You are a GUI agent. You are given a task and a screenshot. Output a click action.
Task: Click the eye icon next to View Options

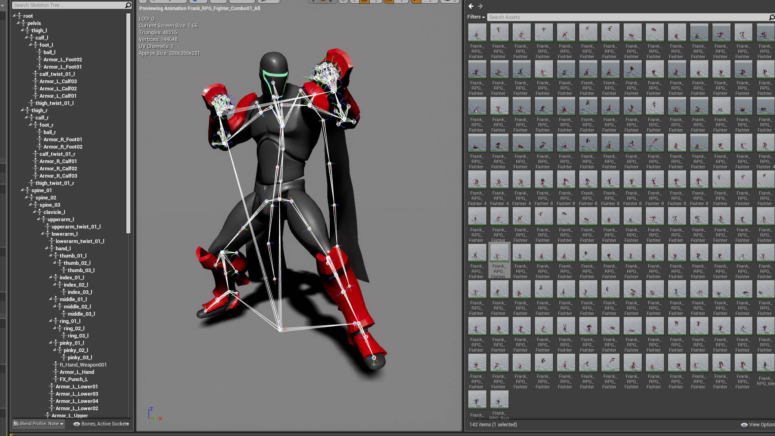[x=744, y=425]
